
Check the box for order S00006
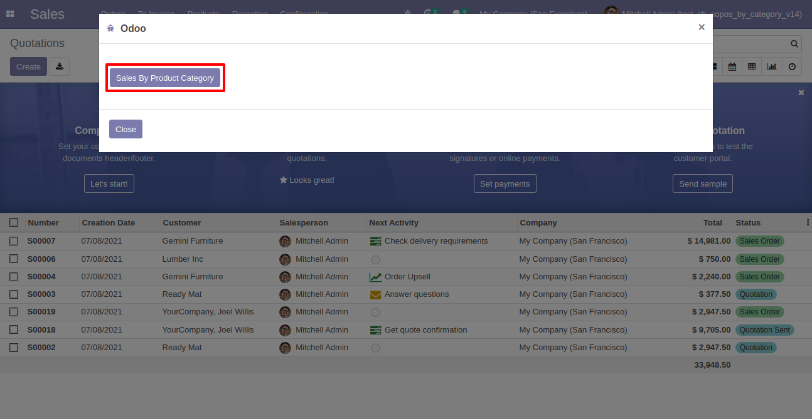(14, 259)
